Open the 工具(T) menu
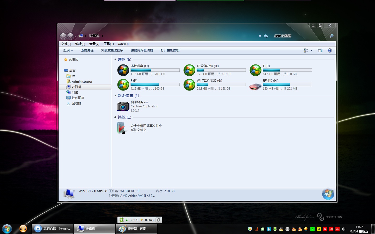This screenshot has width=375, height=234. point(109,44)
